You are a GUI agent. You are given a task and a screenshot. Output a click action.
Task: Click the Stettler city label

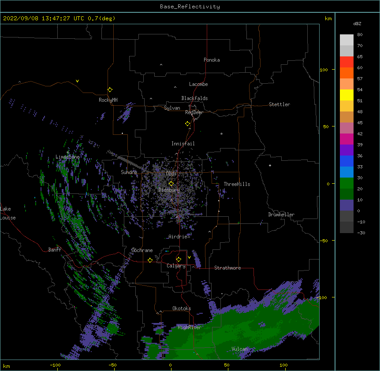[x=279, y=104]
